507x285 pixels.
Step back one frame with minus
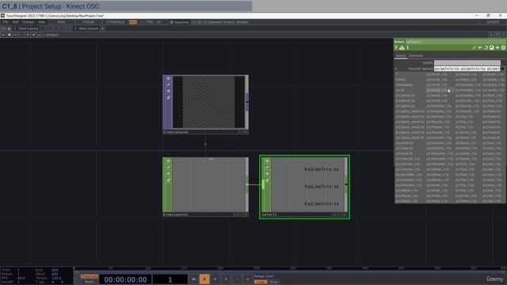[237, 279]
